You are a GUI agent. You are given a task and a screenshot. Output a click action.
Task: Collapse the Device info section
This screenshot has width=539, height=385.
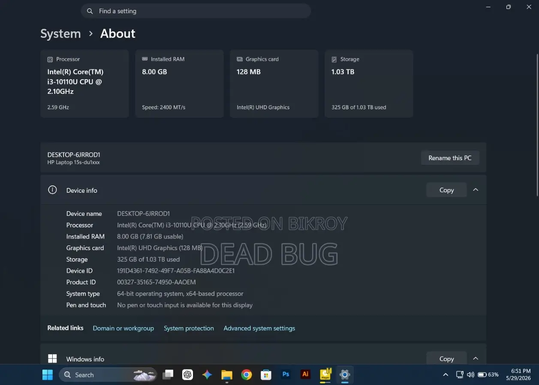[x=476, y=190]
